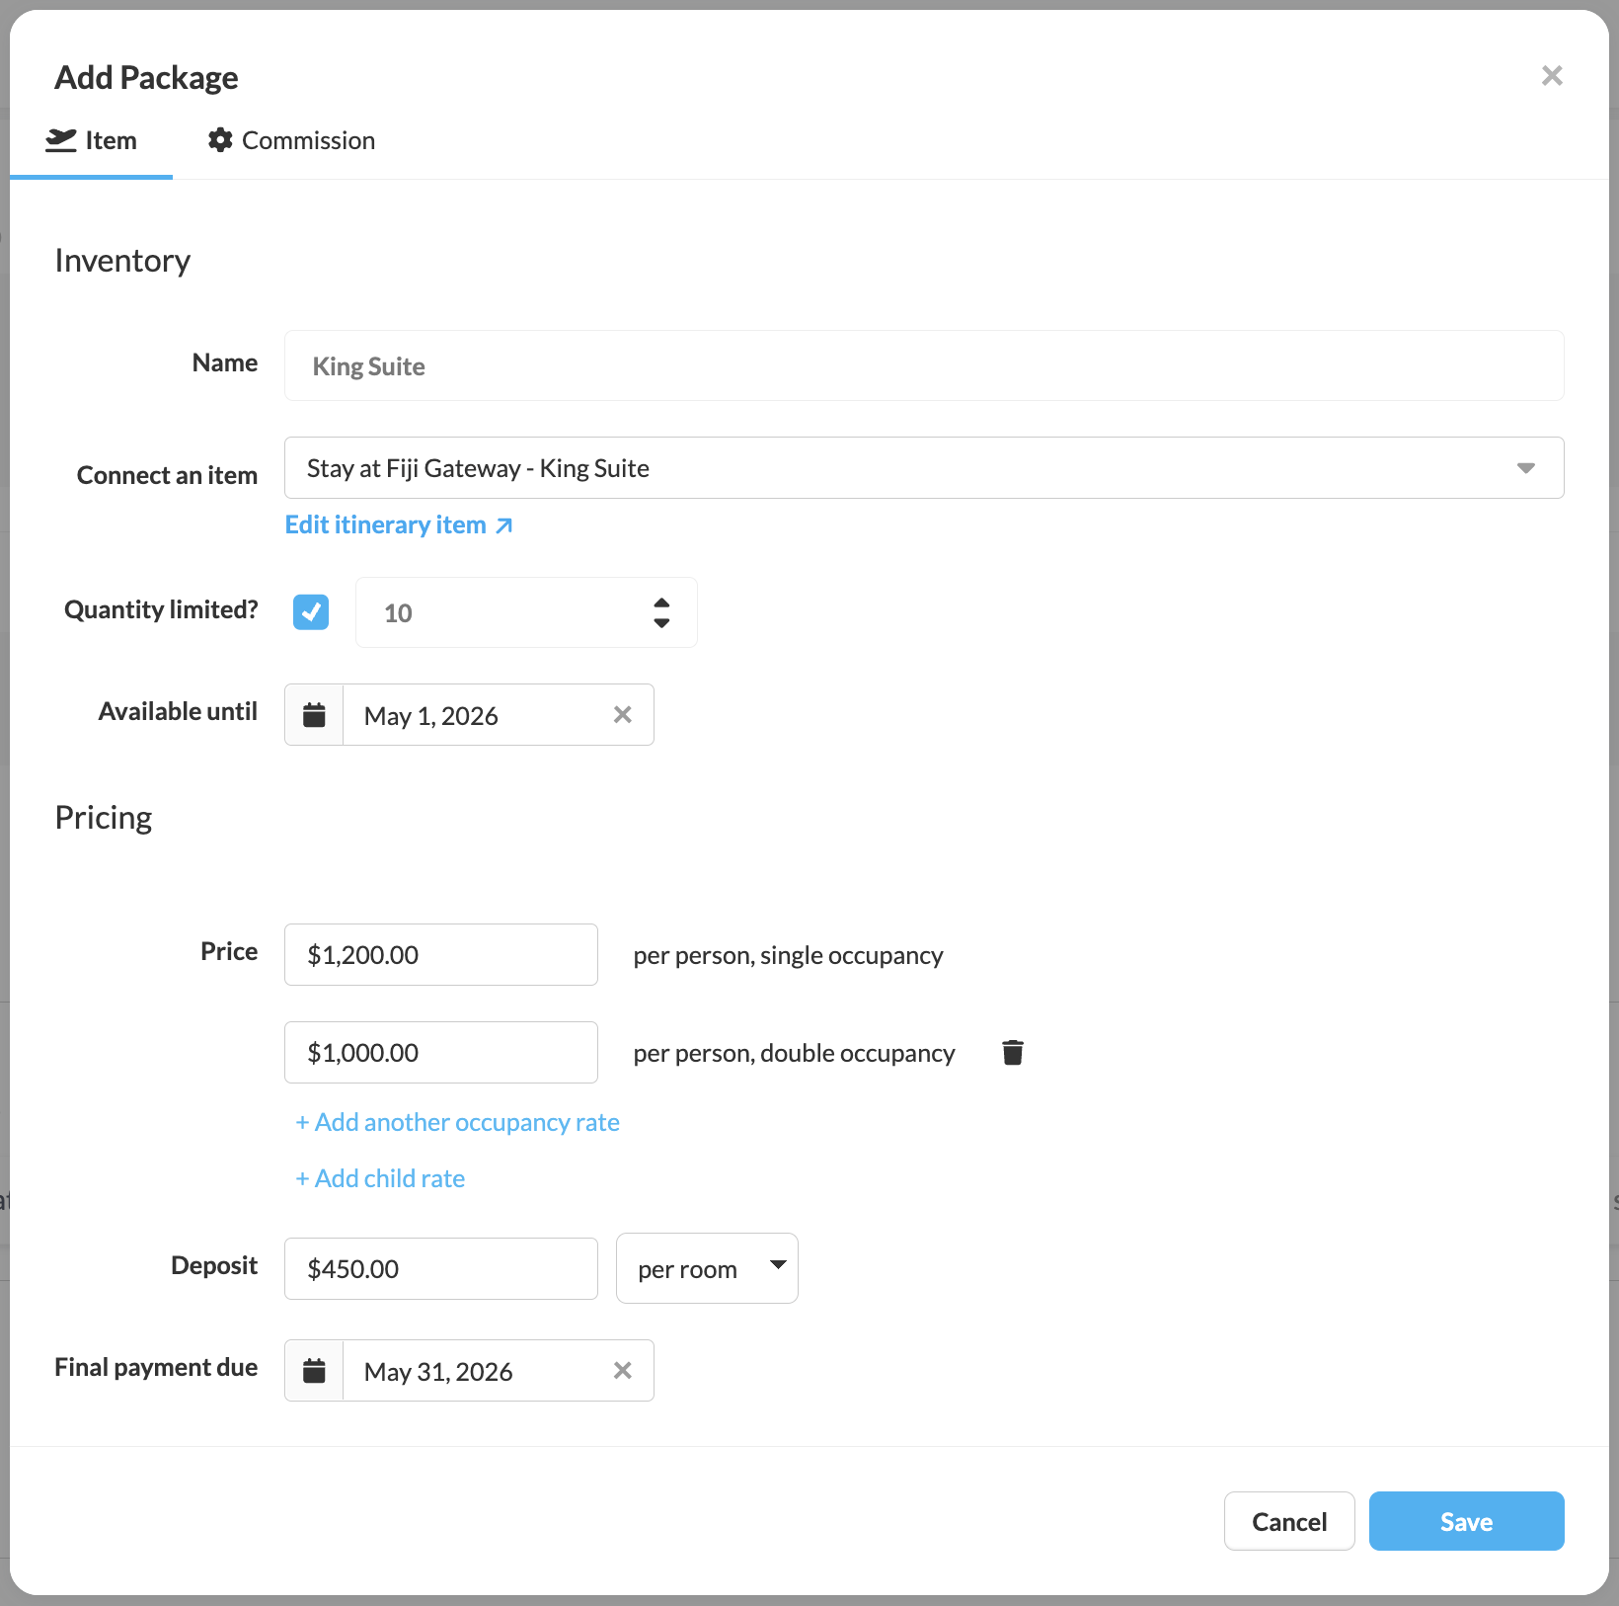Image resolution: width=1619 pixels, height=1606 pixels.
Task: Delete the double occupancy rate with trash icon
Action: tap(1012, 1053)
